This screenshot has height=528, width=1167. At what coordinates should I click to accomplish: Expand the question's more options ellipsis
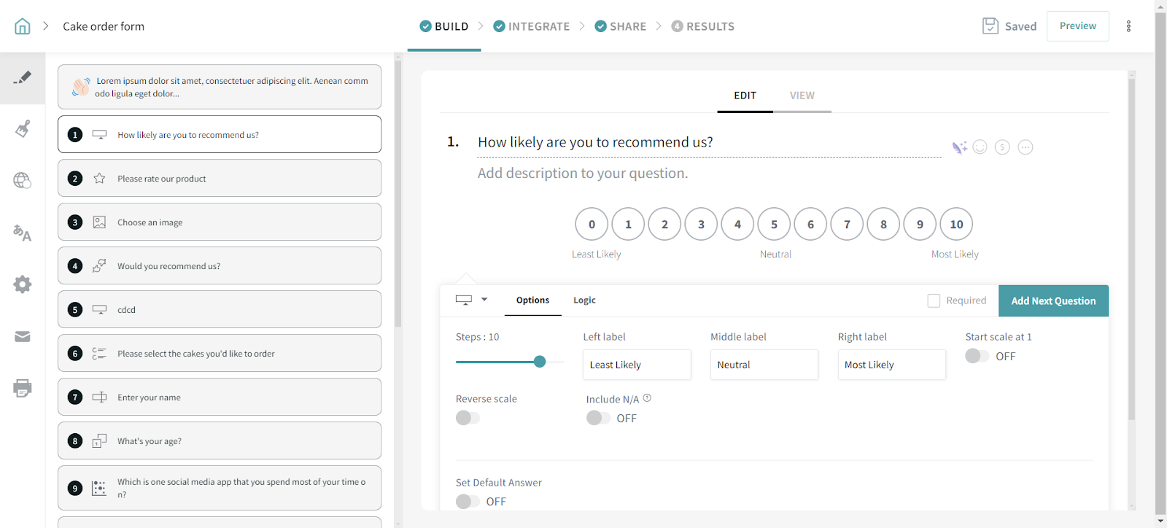point(1026,147)
